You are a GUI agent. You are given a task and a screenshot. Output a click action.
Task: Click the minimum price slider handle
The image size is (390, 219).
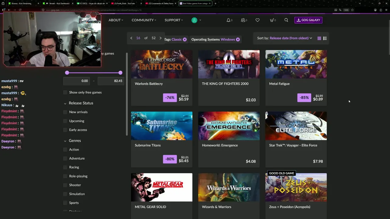[67, 73]
